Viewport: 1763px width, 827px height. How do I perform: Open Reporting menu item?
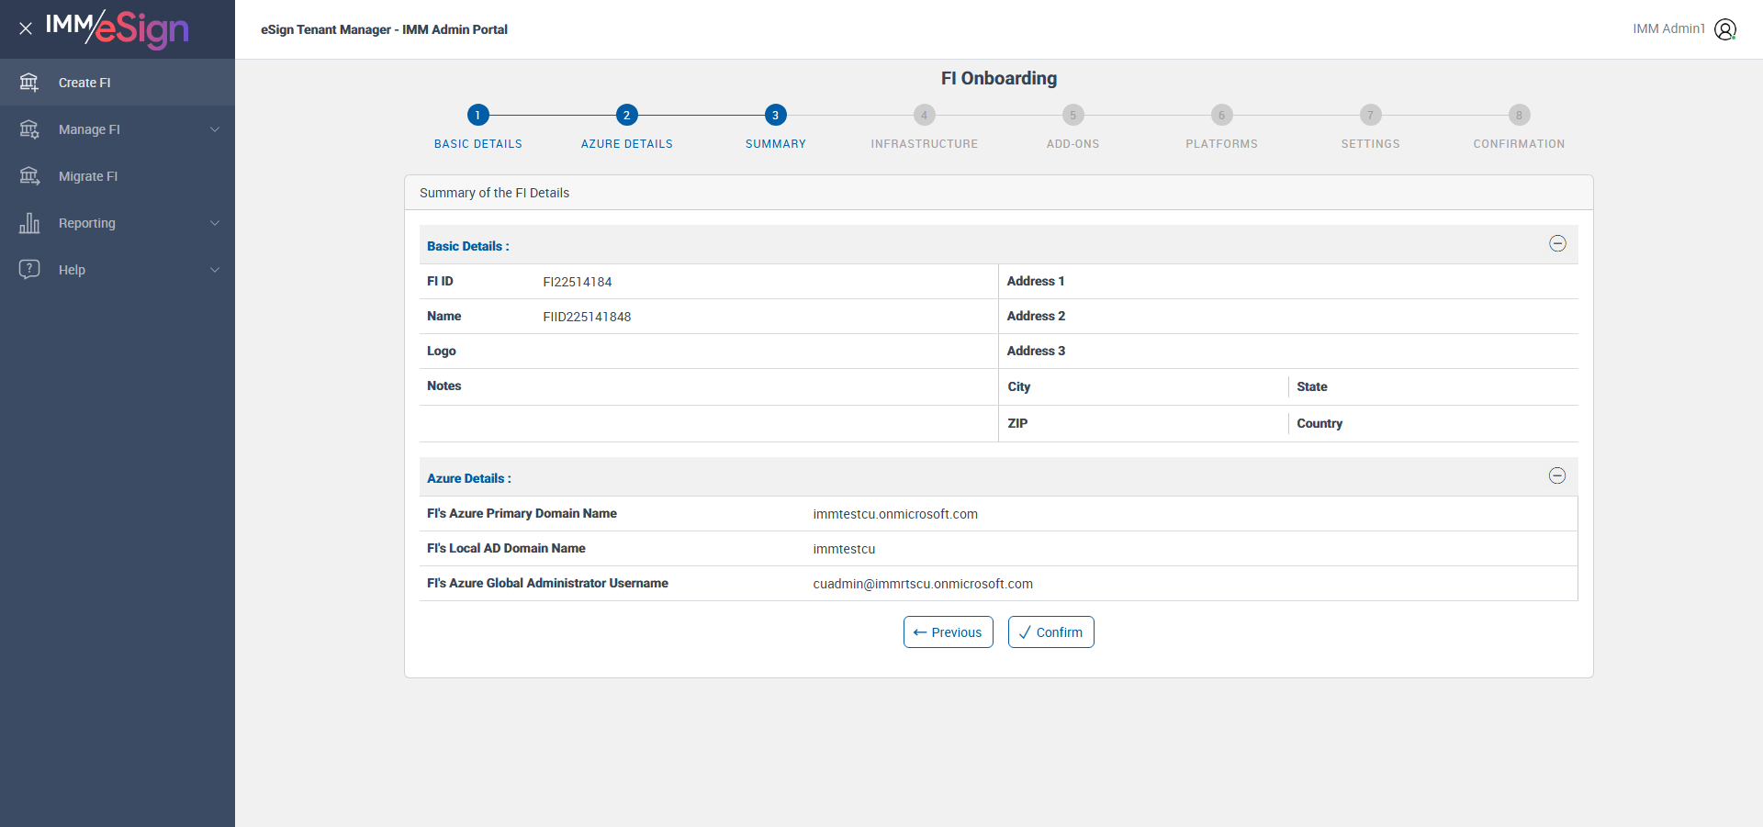tap(118, 223)
